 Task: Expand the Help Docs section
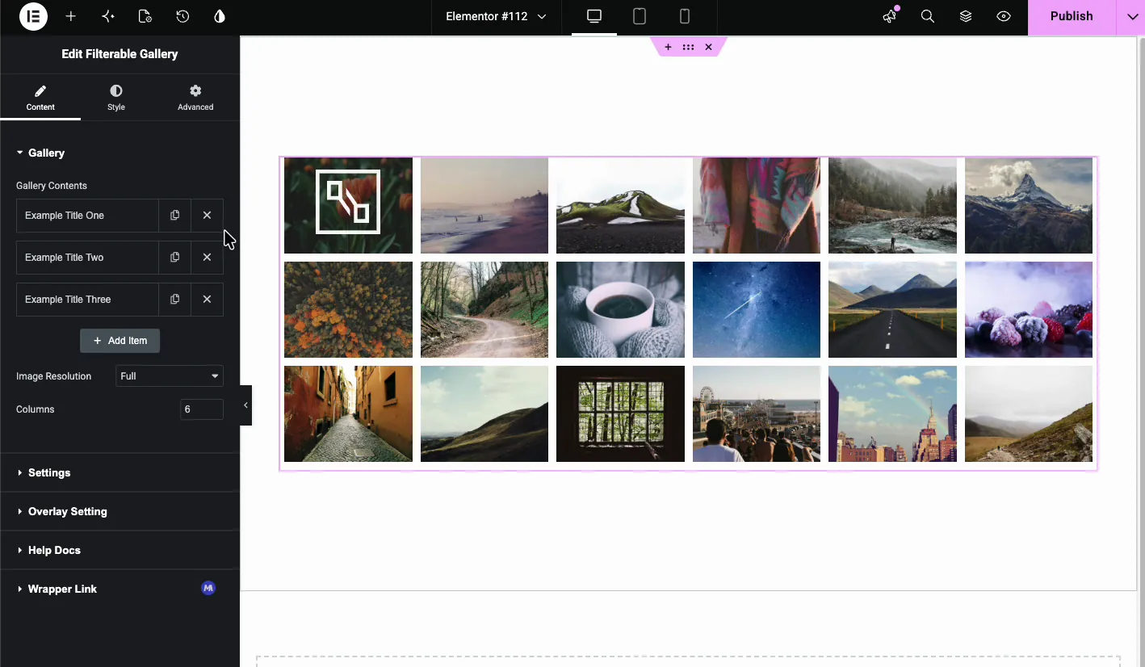click(120, 550)
